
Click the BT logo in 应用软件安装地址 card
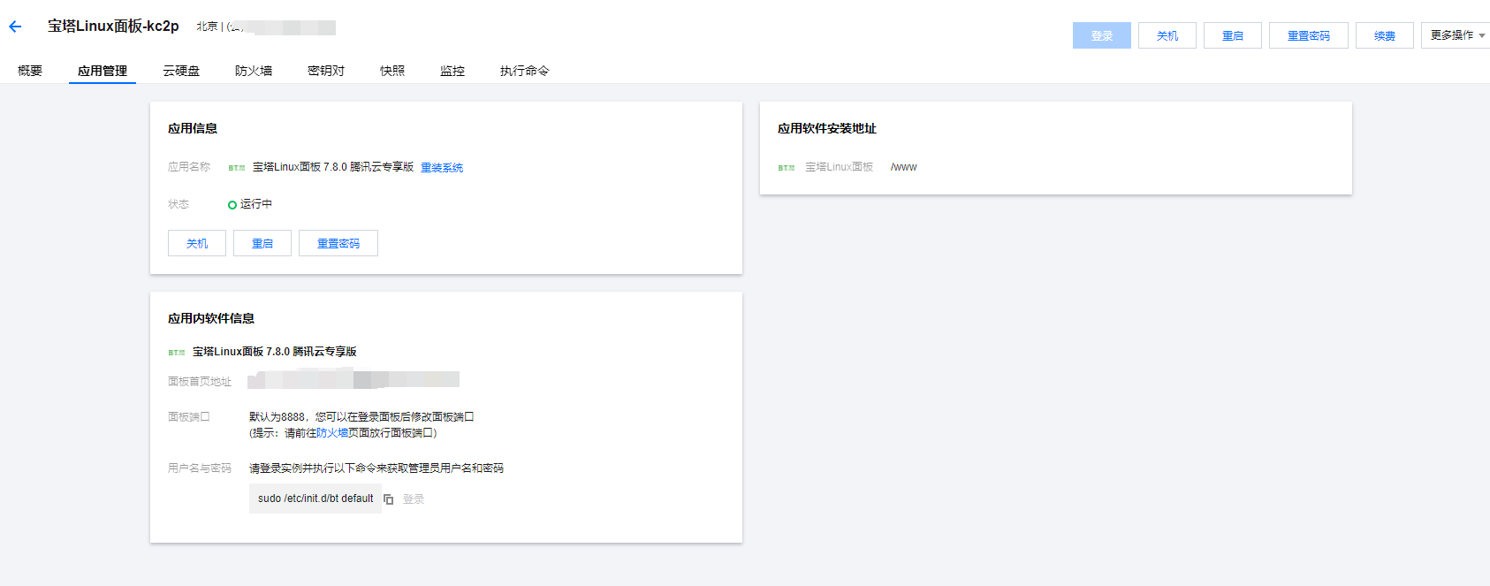786,168
